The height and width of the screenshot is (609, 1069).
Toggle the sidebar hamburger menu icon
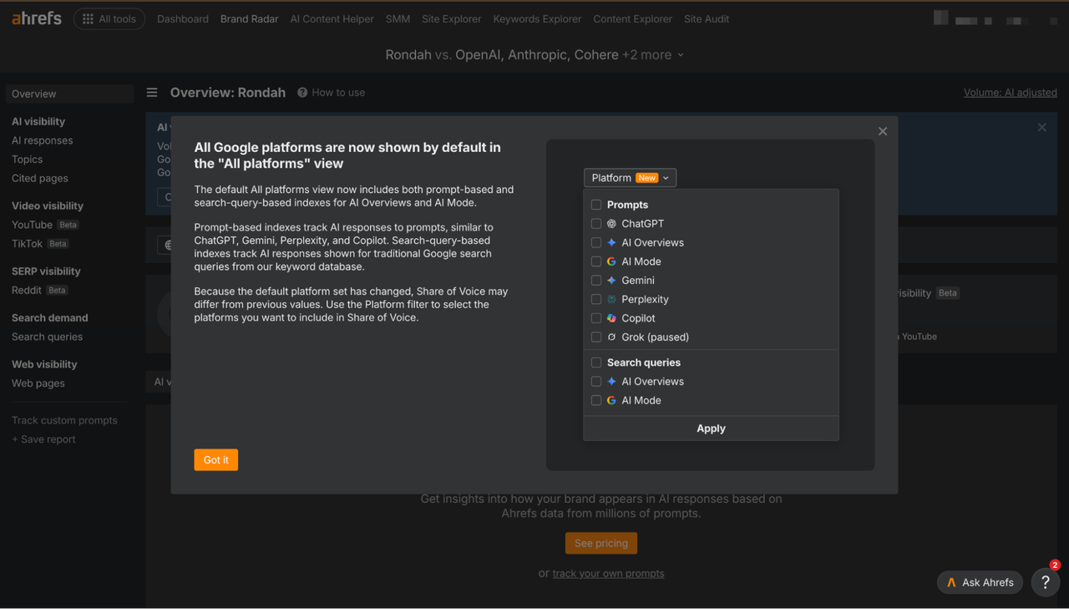[152, 93]
